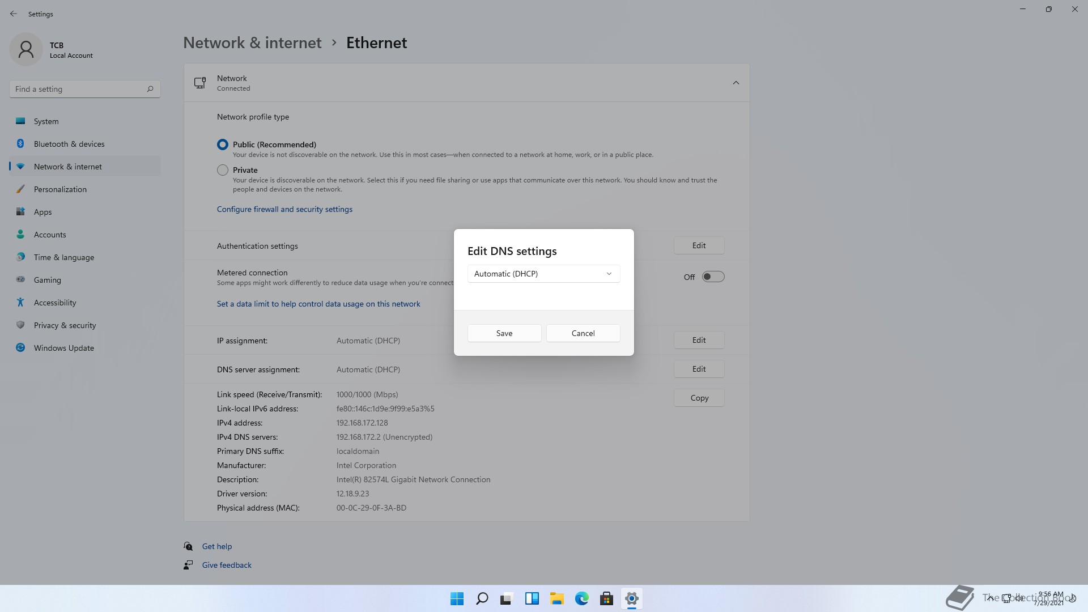Screen dimensions: 1088x612
Task: Click Network & internet breadcrumb
Action: pos(252,42)
